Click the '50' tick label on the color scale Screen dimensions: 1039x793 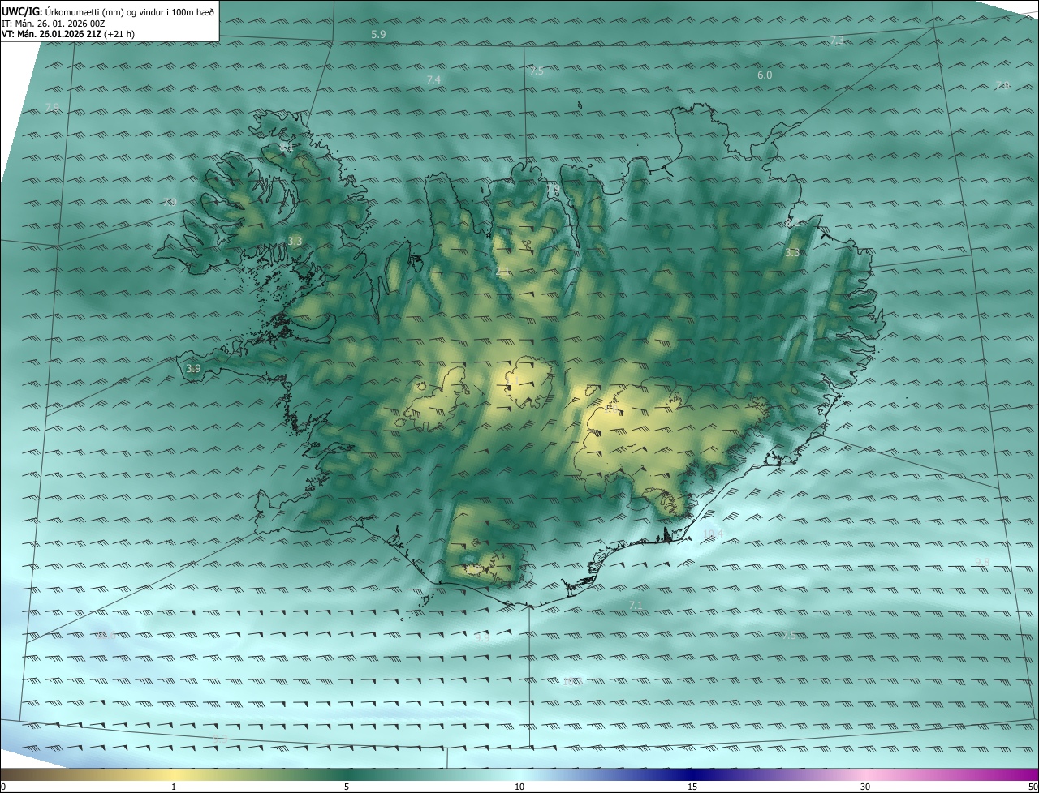tap(1033, 787)
